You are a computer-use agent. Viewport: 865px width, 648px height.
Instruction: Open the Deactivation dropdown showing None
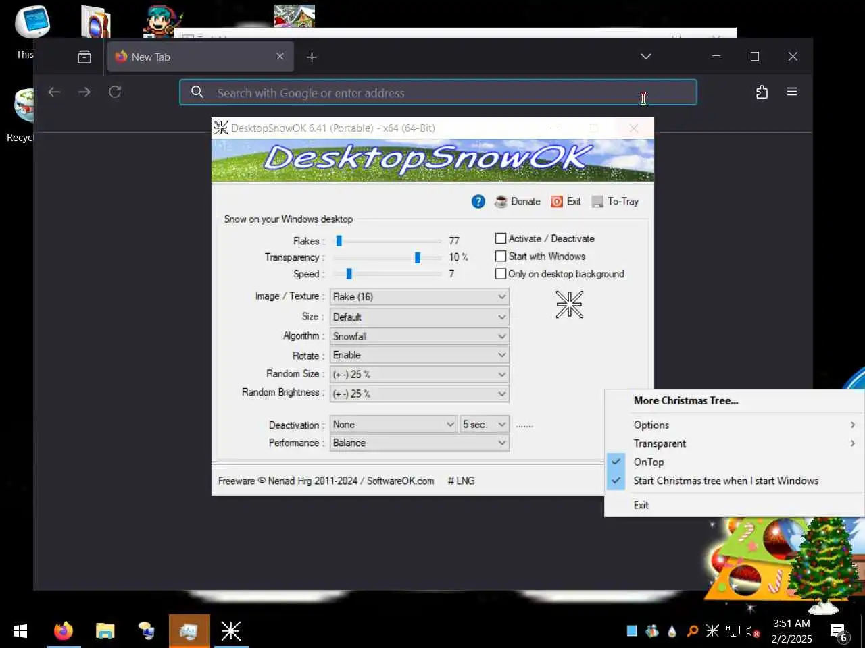tap(393, 424)
